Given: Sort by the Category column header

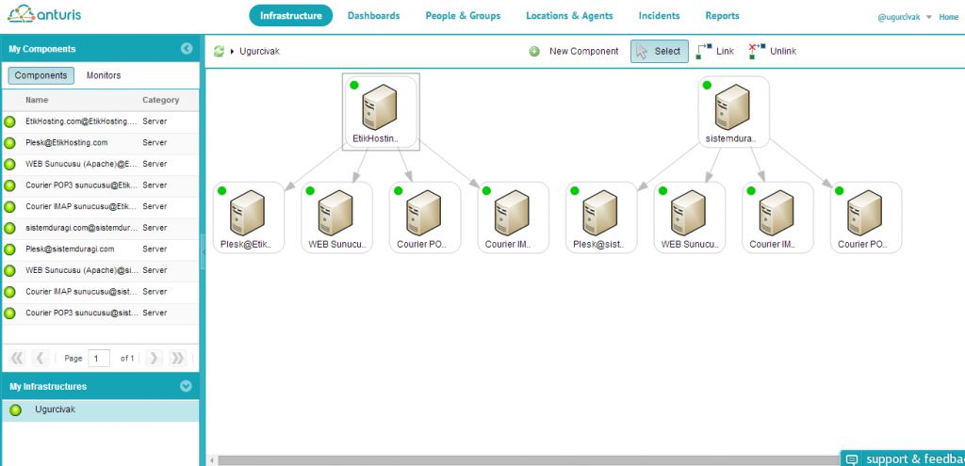Looking at the screenshot, I should tap(160, 100).
